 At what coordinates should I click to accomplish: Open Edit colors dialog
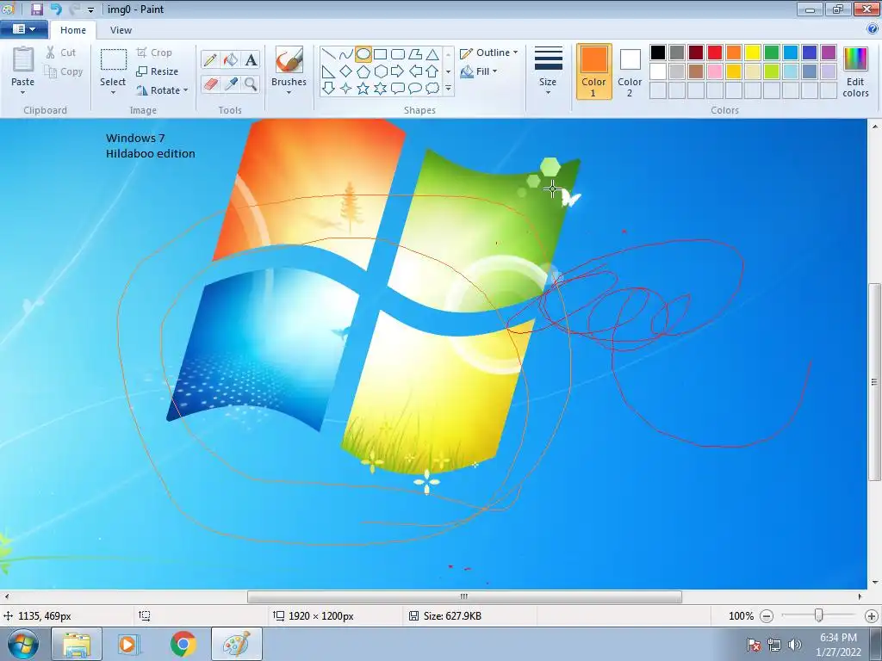tap(855, 72)
